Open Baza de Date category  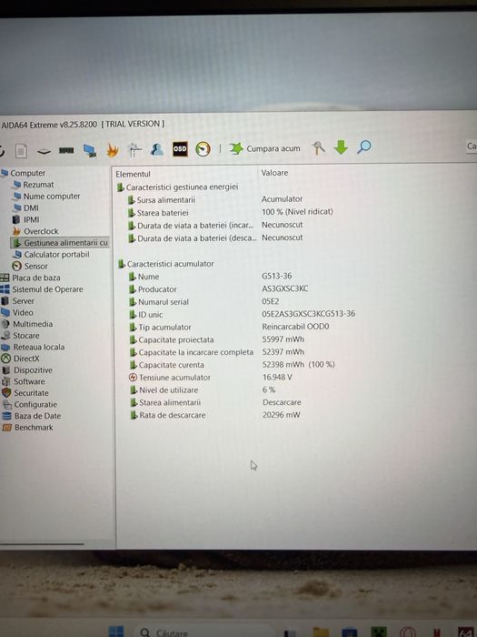(32, 416)
